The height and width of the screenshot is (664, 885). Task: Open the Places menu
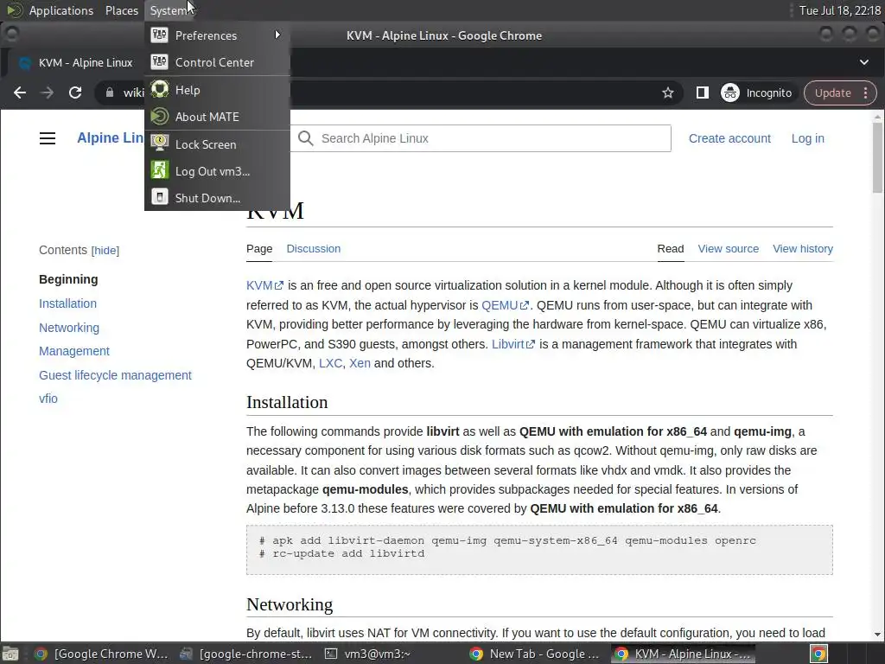click(122, 10)
